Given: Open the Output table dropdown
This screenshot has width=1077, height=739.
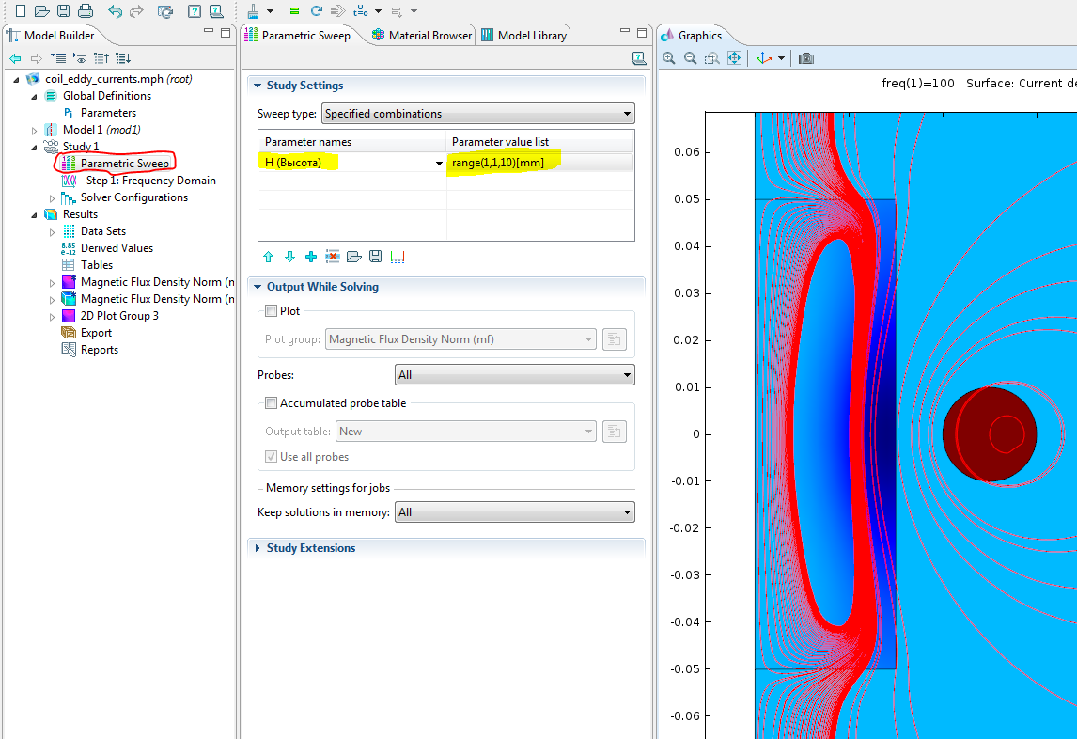Looking at the screenshot, I should pyautogui.click(x=466, y=431).
